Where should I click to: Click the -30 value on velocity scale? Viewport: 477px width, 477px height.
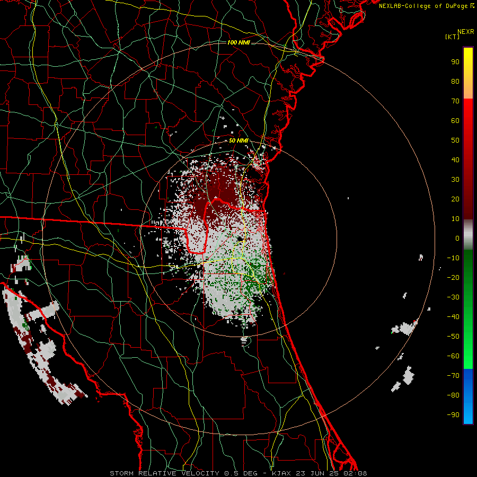tap(453, 297)
